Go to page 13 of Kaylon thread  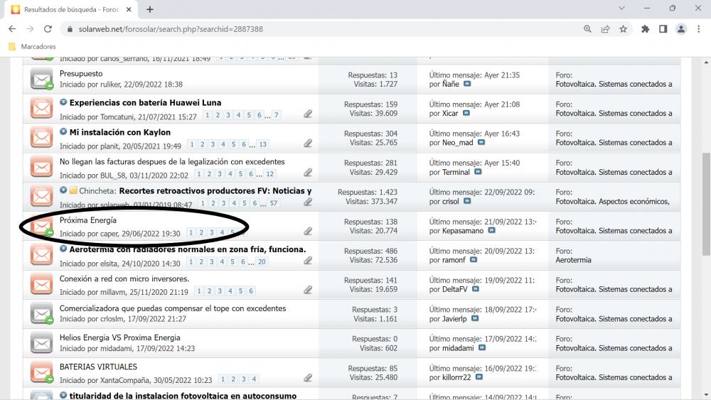pos(262,144)
